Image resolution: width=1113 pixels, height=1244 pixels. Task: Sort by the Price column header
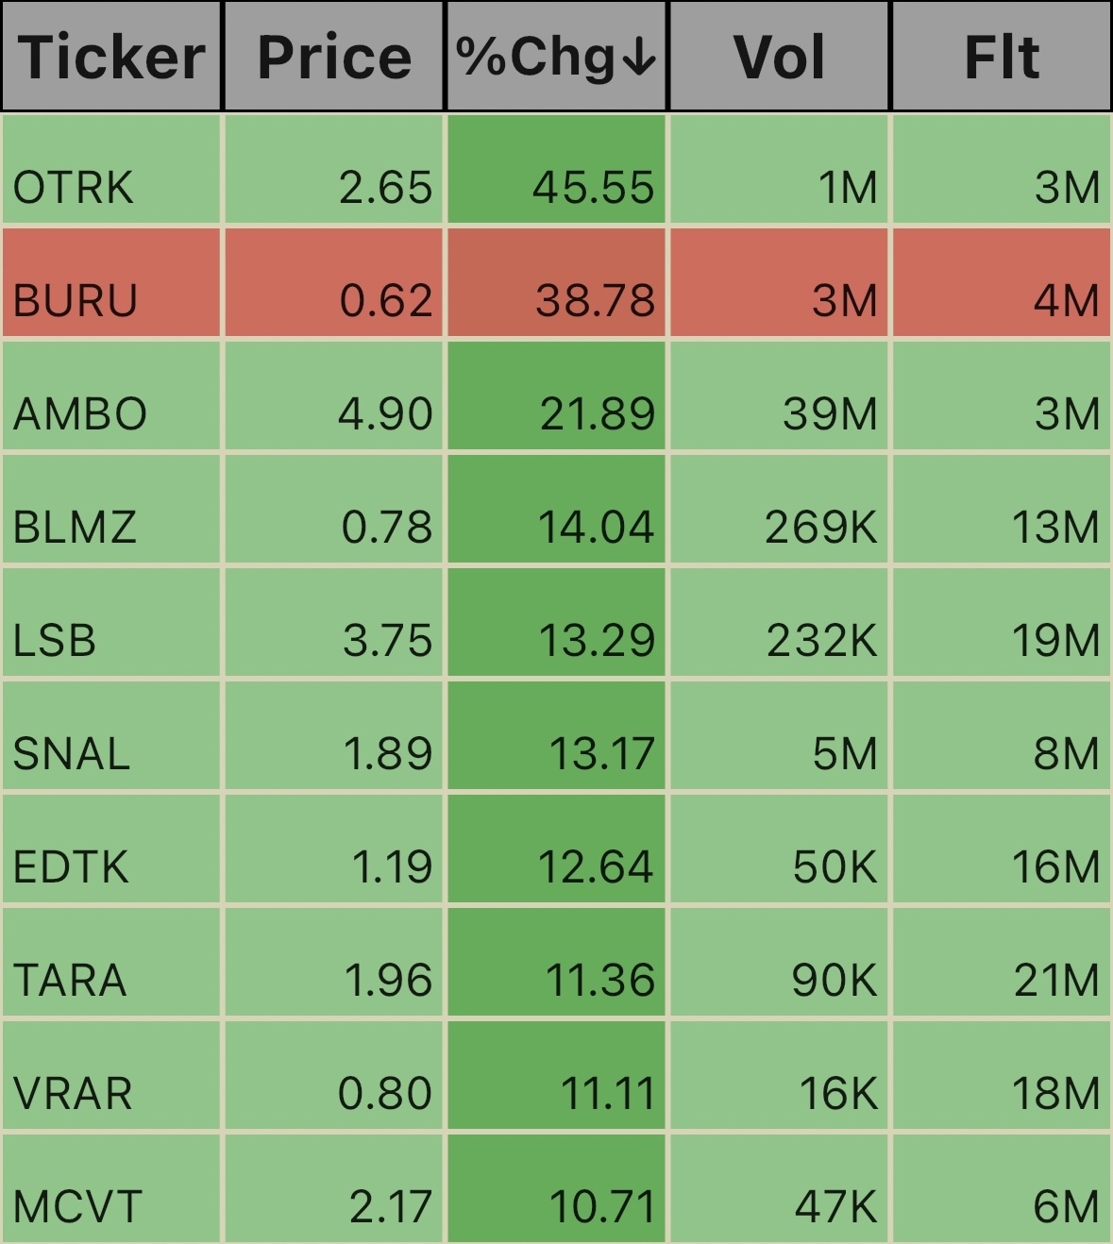click(334, 57)
